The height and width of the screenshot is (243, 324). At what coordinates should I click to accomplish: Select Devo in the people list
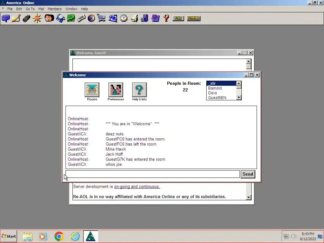click(x=221, y=93)
